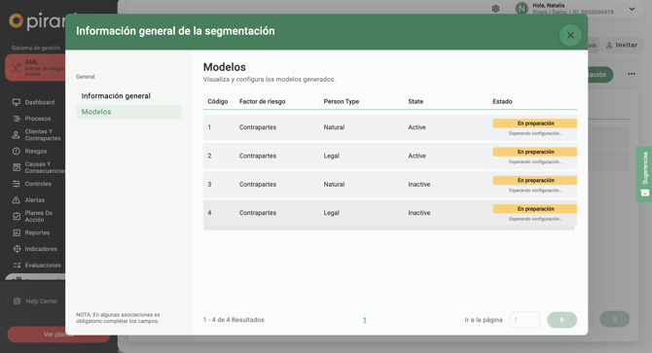Click the Dashboard monitor icon
Viewport: 652px width, 353px height.
(x=17, y=102)
